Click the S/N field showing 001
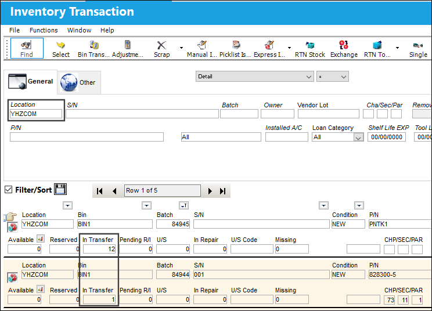Image resolution: width=432 pixels, height=311 pixels. tap(261, 274)
